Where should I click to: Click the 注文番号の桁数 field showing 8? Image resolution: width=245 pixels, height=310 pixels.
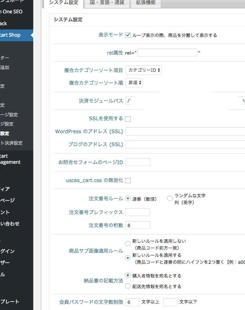tap(138, 225)
